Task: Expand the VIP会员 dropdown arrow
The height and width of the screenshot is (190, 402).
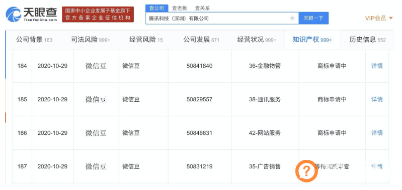Action: (391, 18)
